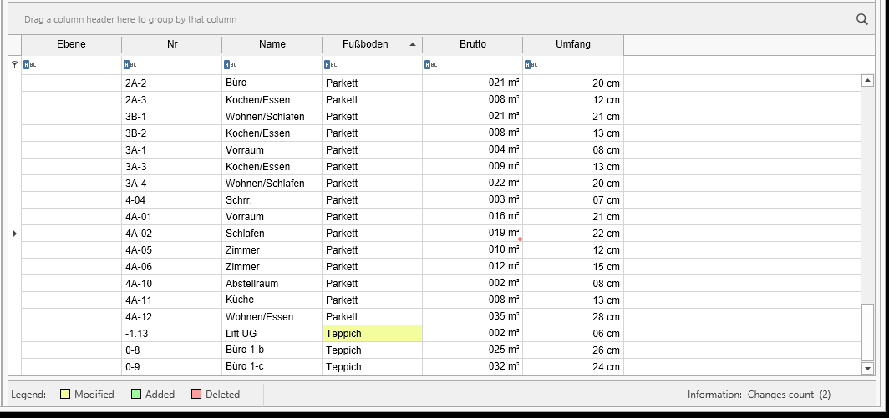The width and height of the screenshot is (889, 418).
Task: Click the red Deleted legend swatch
Action: [x=196, y=394]
